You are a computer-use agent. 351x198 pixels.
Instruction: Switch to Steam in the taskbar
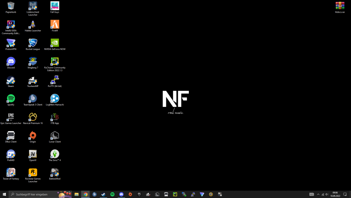pyautogui.click(x=103, y=194)
